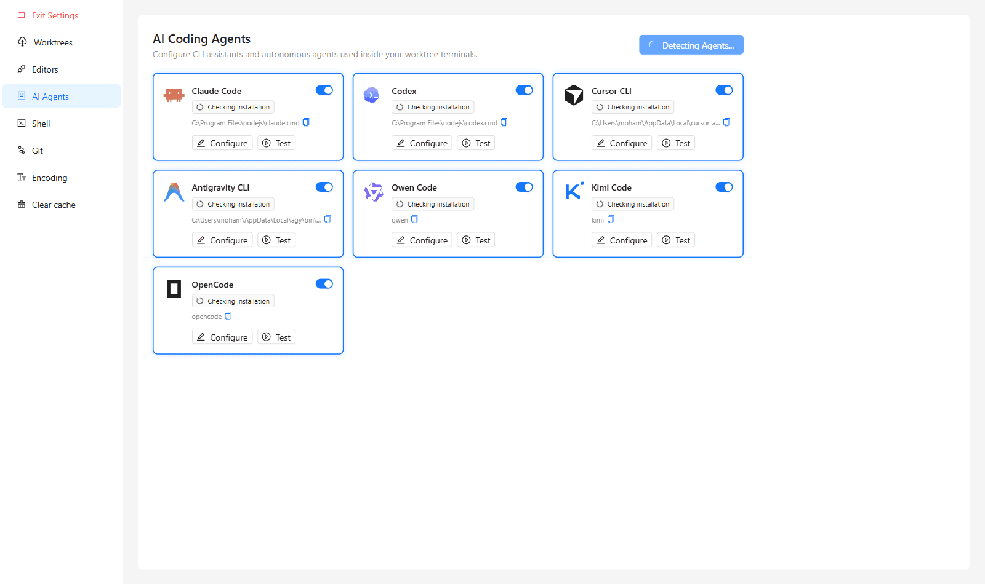Viewport: 985px width, 584px height.
Task: Click OpenCode Checking installation status badge
Action: point(233,301)
